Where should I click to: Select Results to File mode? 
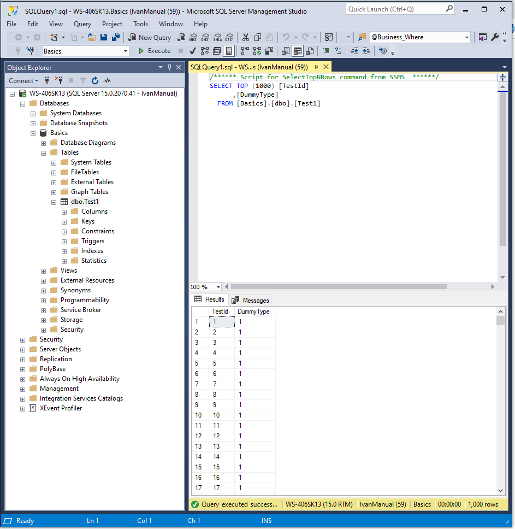[x=310, y=51]
